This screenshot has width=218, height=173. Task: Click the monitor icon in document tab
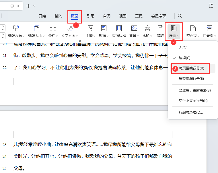[x=12, y=6]
